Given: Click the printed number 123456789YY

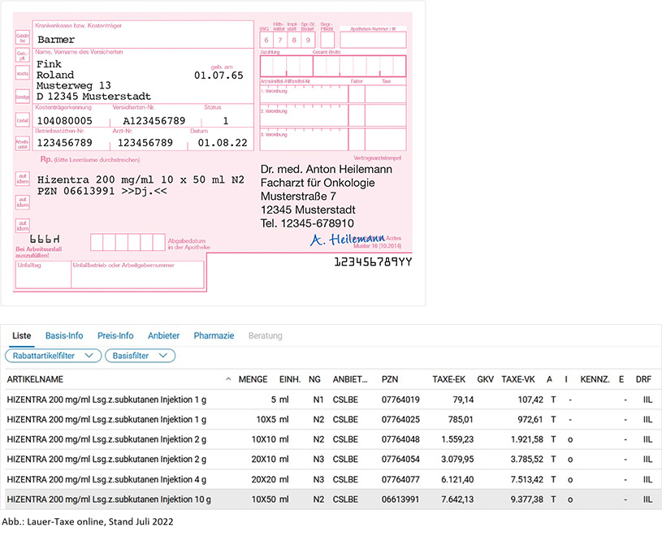Looking at the screenshot, I should 373,262.
